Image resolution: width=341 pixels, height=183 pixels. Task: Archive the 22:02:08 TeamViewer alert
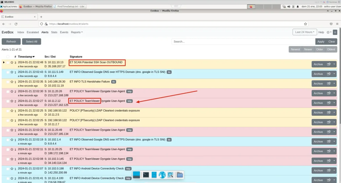(318, 161)
